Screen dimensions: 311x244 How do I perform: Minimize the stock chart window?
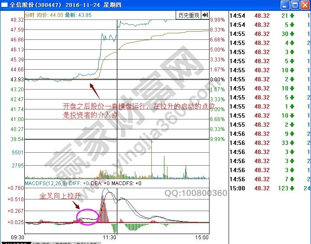pyautogui.click(x=285, y=5)
